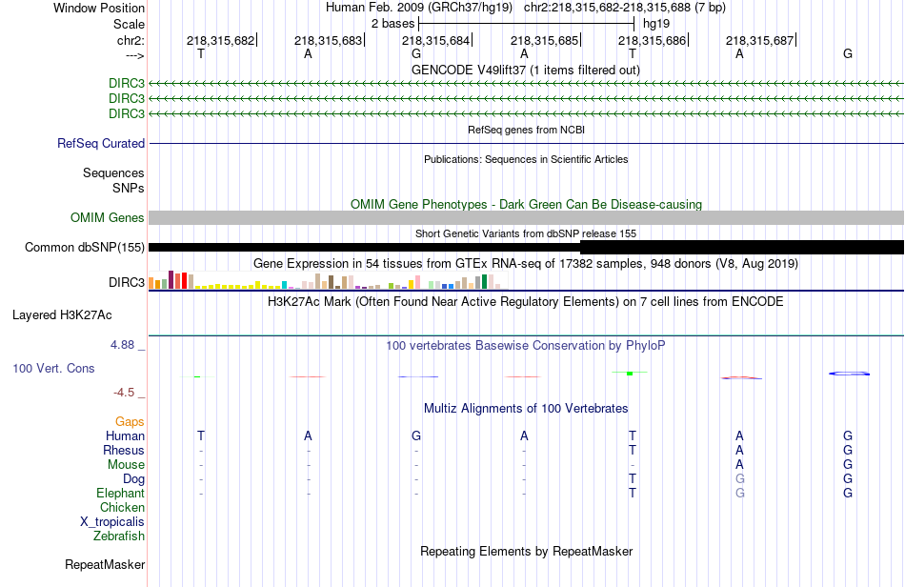Screen dimensions: 905x587
Task: Open the OMIM Genes track label
Action: [x=108, y=217]
